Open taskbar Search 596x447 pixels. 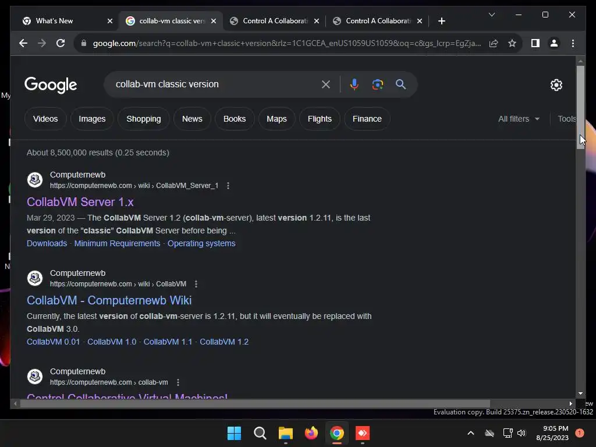pyautogui.click(x=260, y=433)
